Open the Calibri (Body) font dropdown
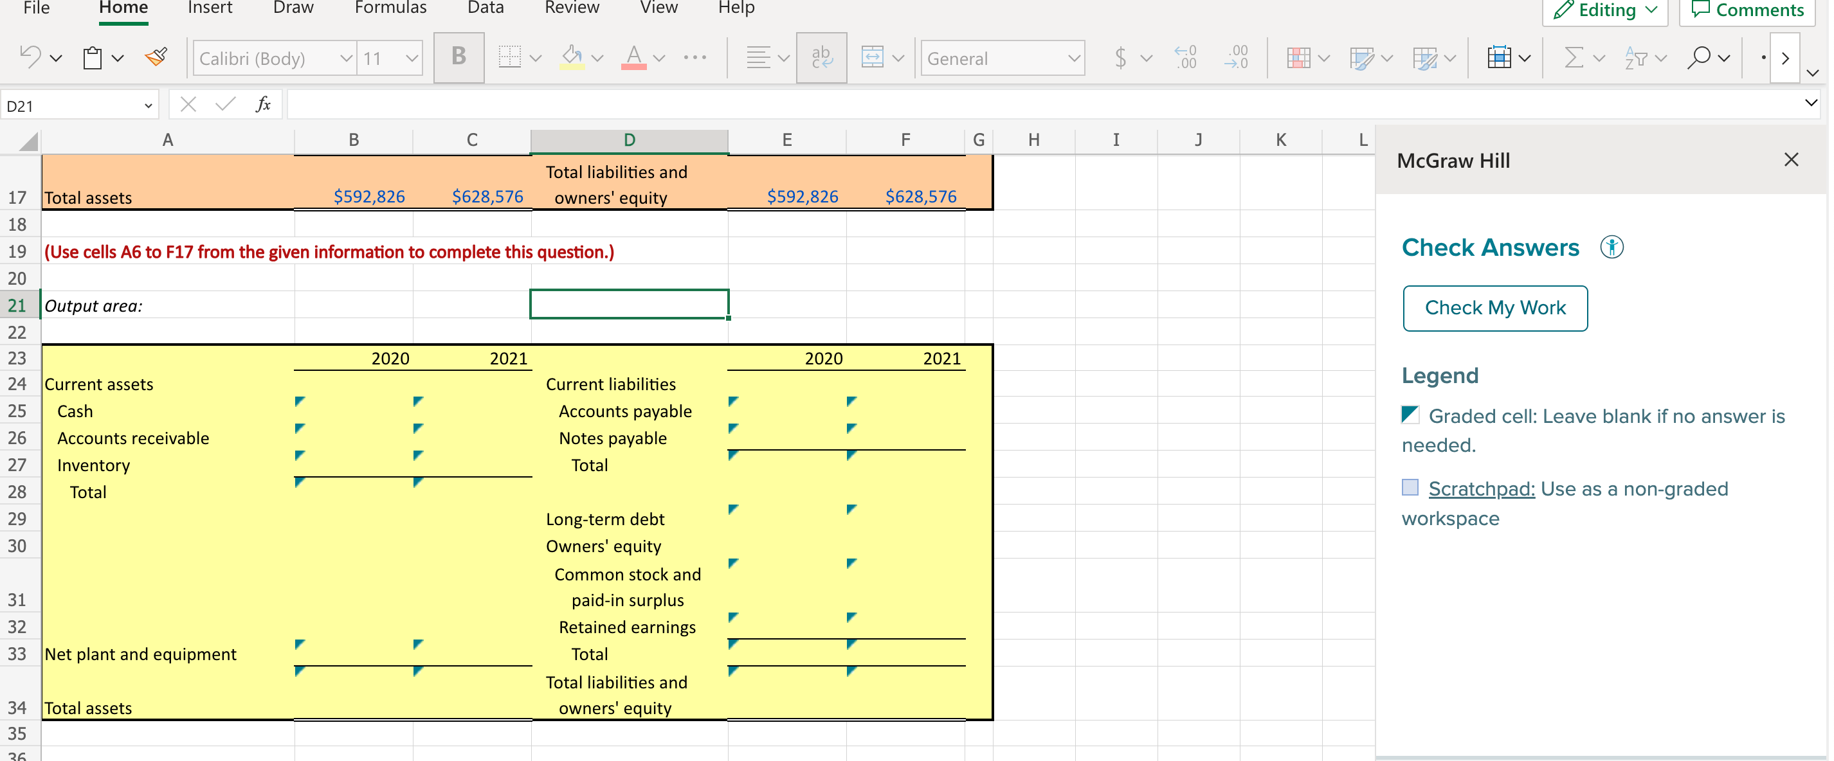1834x761 pixels. pos(345,58)
